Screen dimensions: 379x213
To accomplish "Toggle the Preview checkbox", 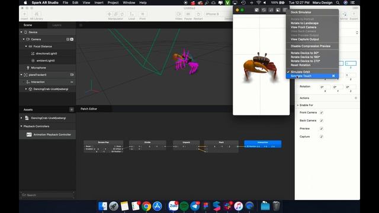I will coord(322,128).
